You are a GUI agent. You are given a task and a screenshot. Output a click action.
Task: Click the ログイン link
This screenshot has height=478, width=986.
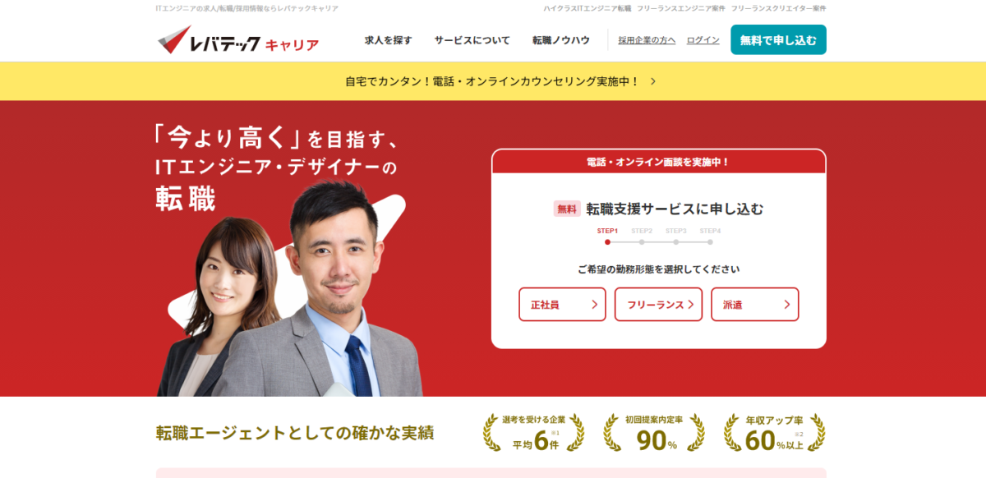click(703, 39)
